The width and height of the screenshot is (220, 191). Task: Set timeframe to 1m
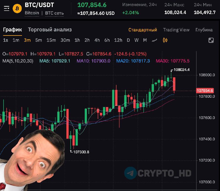pos(16,40)
